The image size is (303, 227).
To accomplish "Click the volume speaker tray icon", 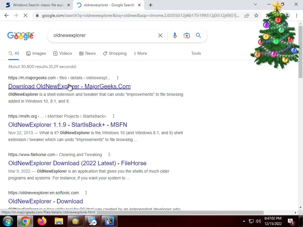I will tap(258, 221).
